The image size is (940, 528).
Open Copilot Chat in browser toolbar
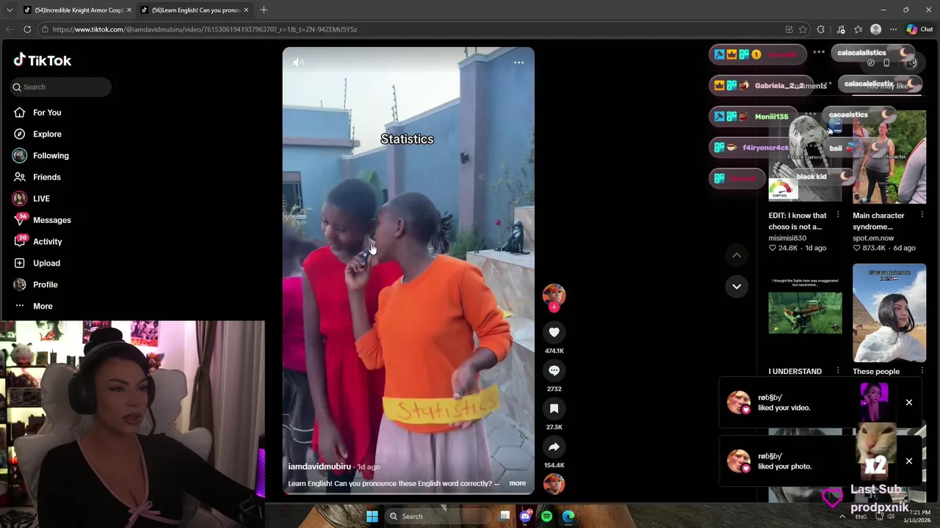click(x=919, y=29)
